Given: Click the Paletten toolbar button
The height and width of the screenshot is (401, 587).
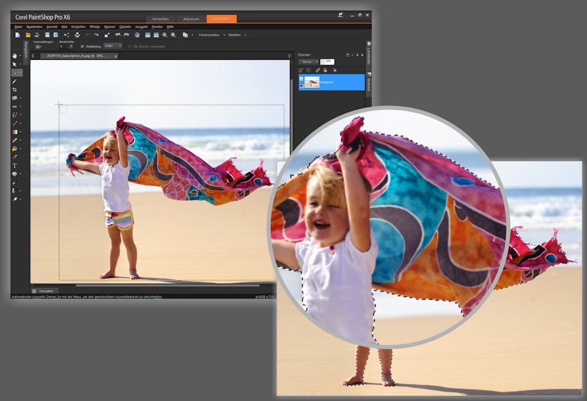Looking at the screenshot, I should tap(235, 35).
